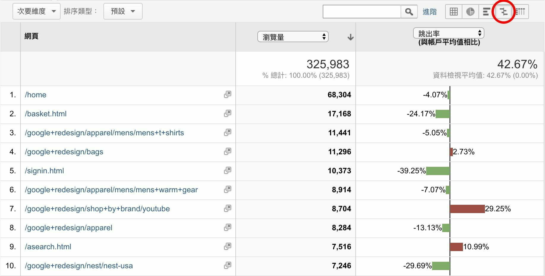
Task: Select the percentage pie chart view icon
Action: [x=470, y=12]
